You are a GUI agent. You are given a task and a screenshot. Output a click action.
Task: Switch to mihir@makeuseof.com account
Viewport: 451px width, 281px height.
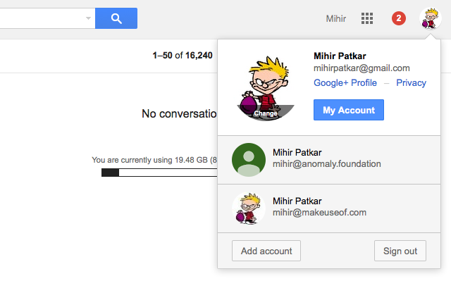pos(329,208)
